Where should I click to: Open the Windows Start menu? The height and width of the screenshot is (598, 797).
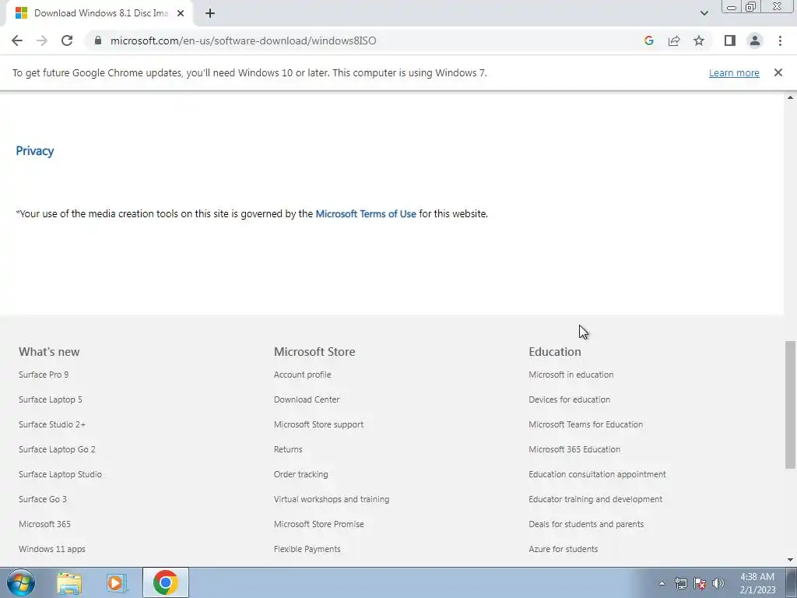click(x=21, y=582)
